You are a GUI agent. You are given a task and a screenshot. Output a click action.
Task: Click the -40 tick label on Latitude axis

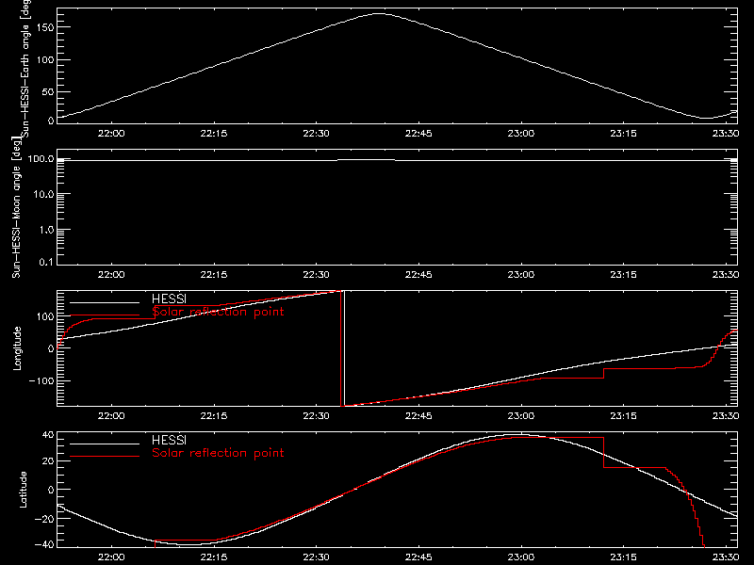coord(44,544)
